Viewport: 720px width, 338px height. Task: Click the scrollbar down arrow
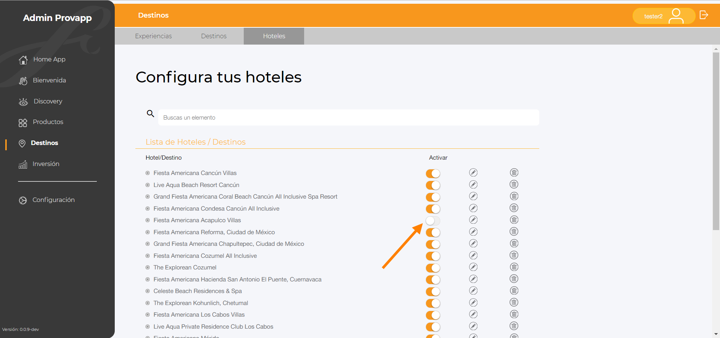click(x=716, y=334)
